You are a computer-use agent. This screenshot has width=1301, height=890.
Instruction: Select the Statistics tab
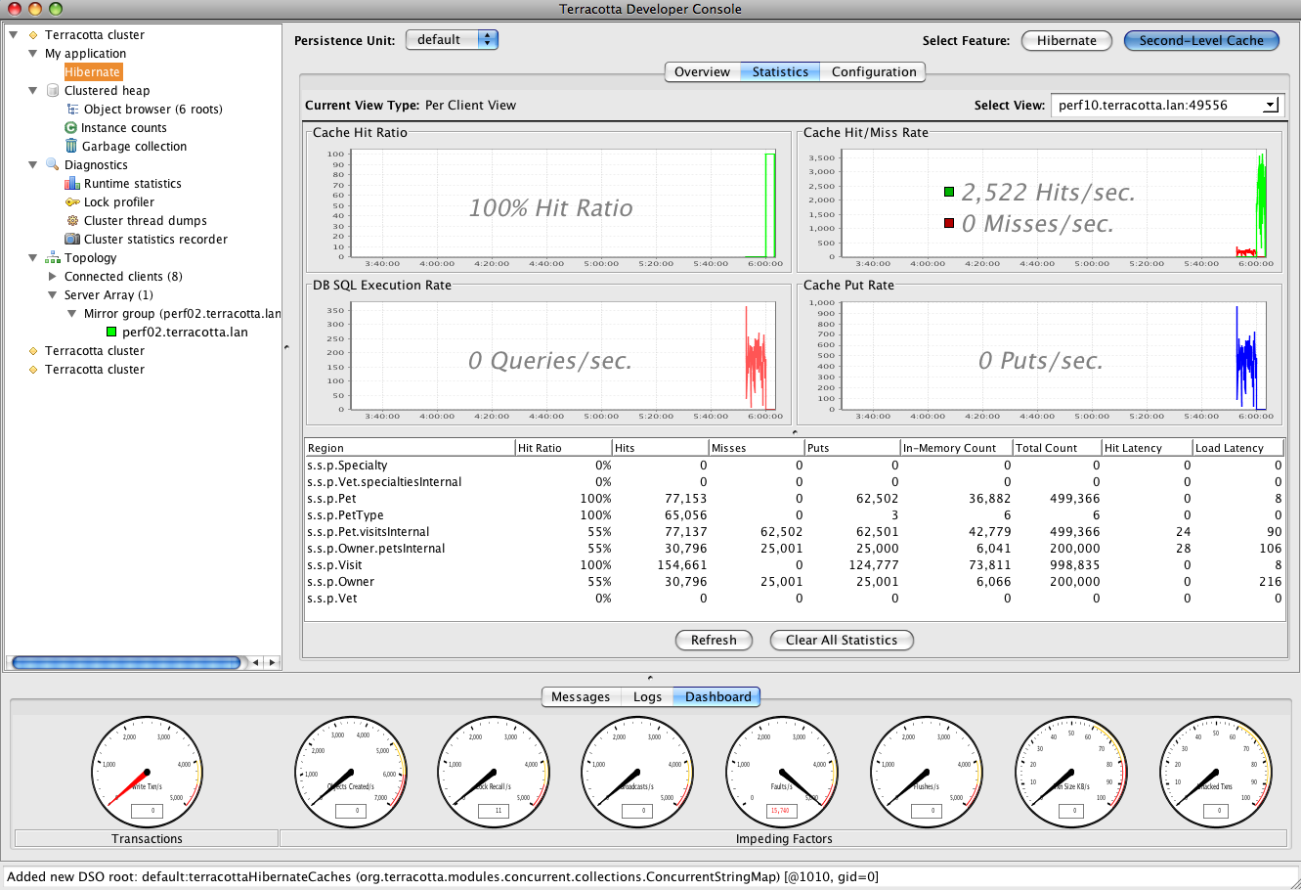point(780,71)
